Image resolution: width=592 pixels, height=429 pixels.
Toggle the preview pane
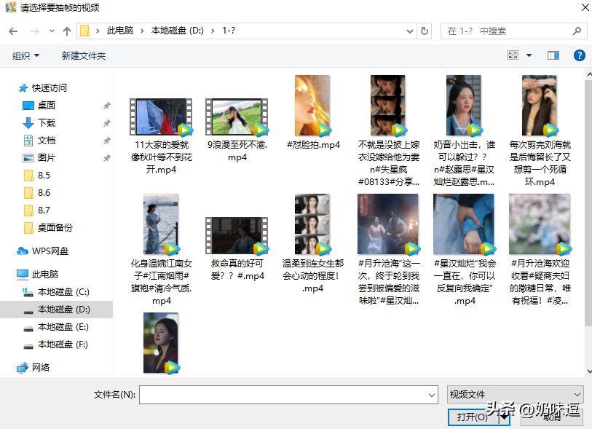tap(553, 55)
